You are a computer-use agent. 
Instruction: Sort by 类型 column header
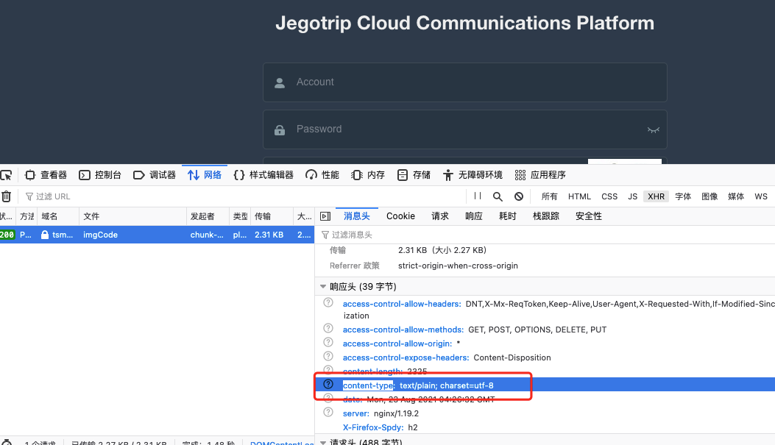pos(240,216)
